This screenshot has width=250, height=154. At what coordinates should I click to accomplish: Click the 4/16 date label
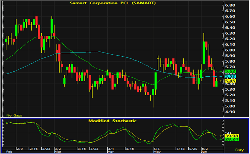tap(130, 149)
